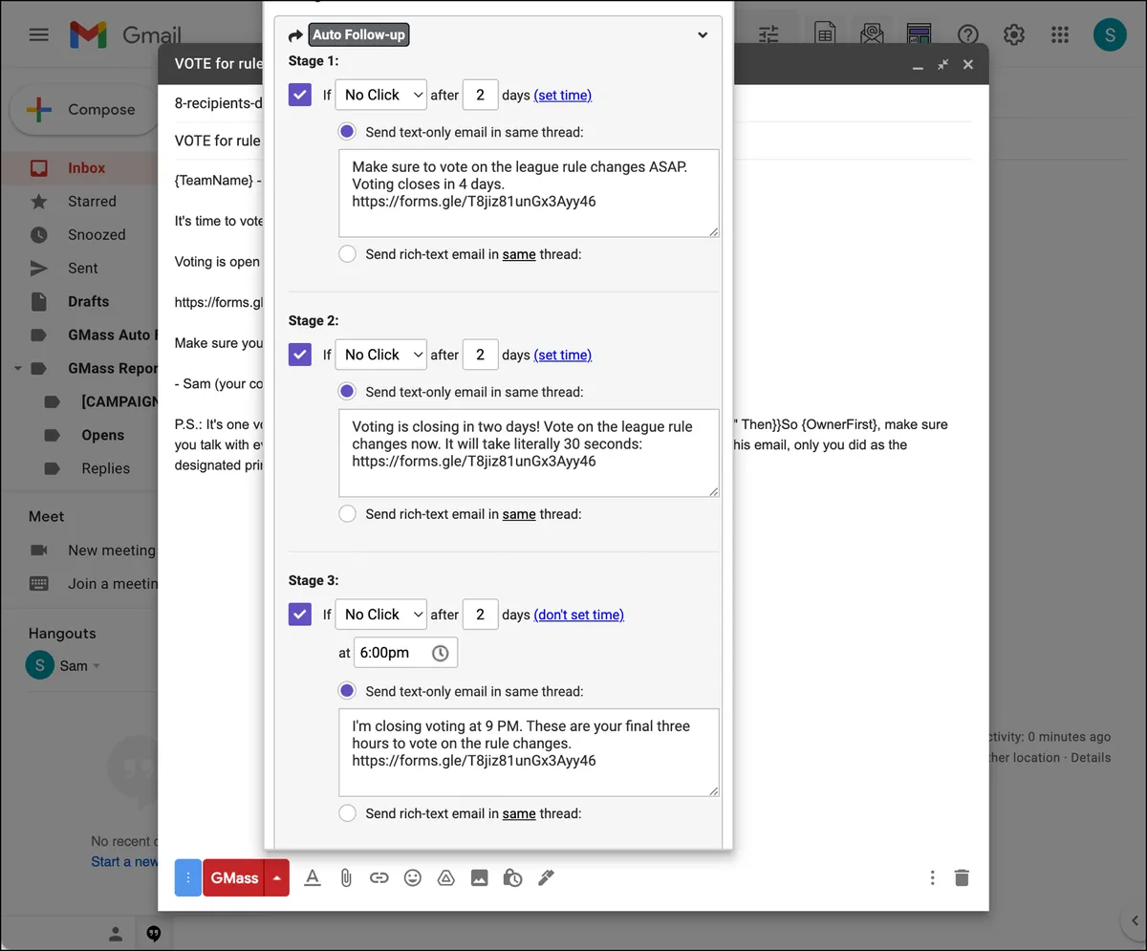Click into the Stage 1 follow-up message textarea
This screenshot has width=1147, height=951.
[529, 193]
